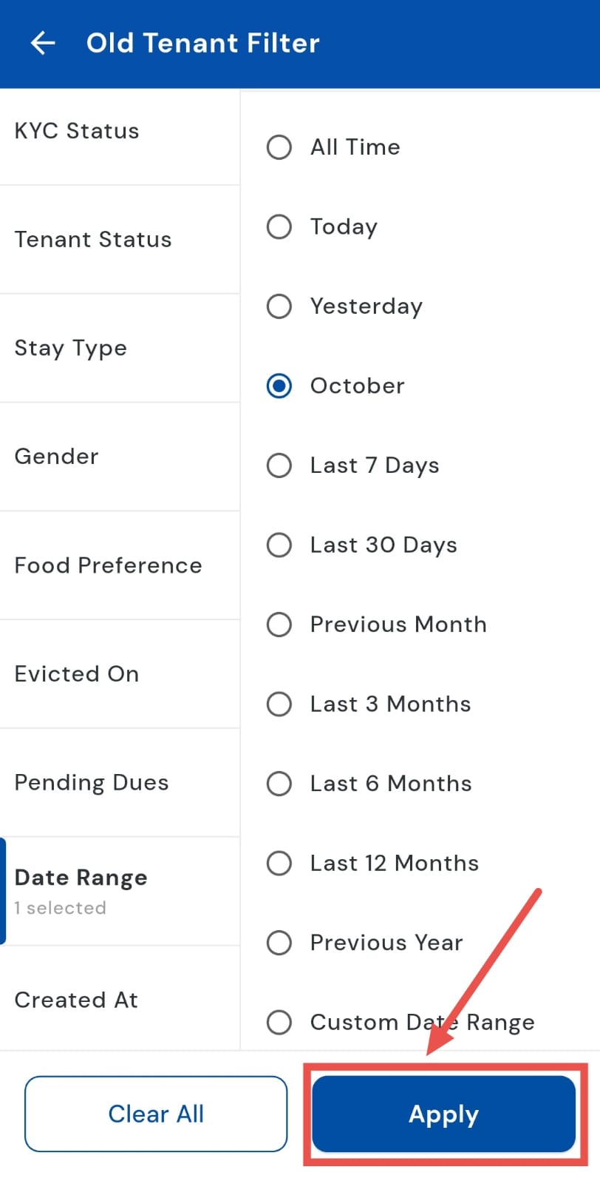Select the Last 6 Months option

point(279,784)
